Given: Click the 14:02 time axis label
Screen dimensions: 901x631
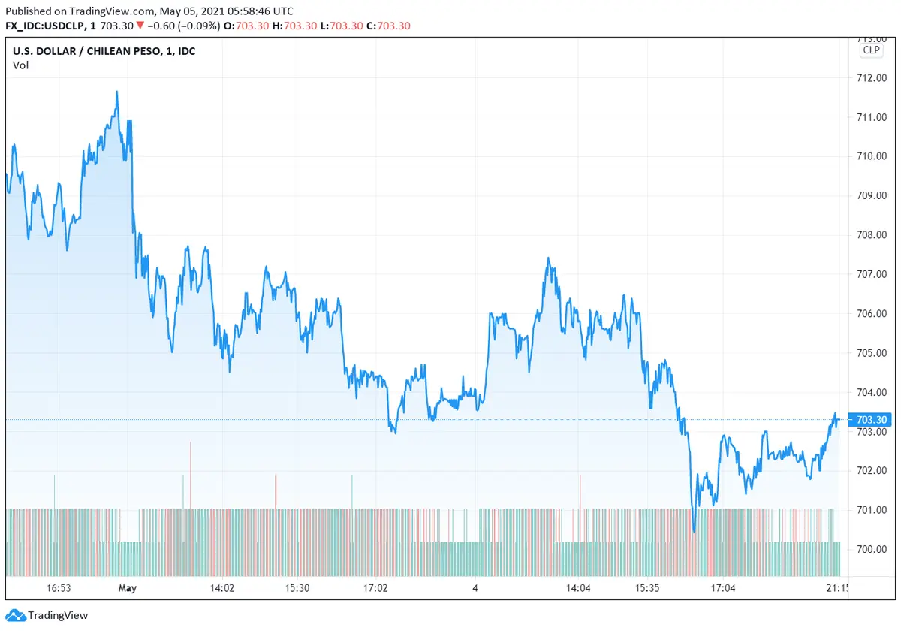Looking at the screenshot, I should click(x=221, y=588).
